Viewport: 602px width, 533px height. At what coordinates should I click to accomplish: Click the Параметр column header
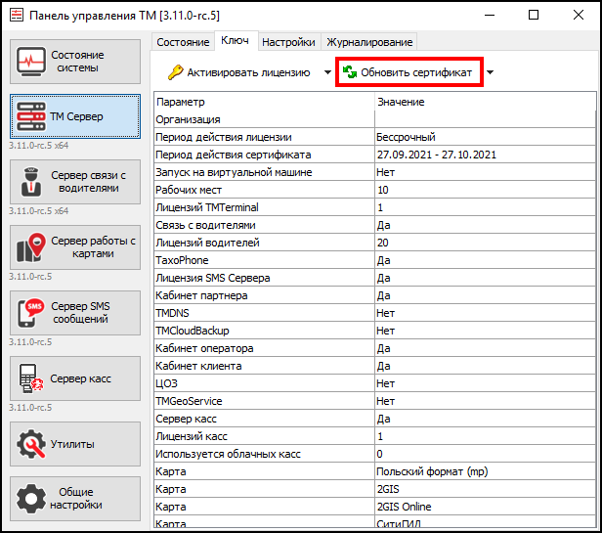click(264, 102)
